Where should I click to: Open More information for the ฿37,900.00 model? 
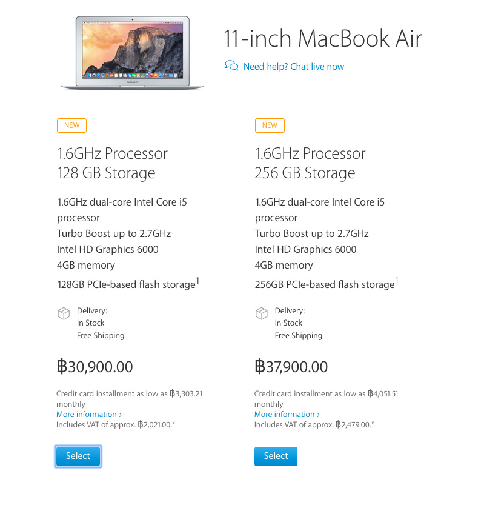click(x=287, y=414)
